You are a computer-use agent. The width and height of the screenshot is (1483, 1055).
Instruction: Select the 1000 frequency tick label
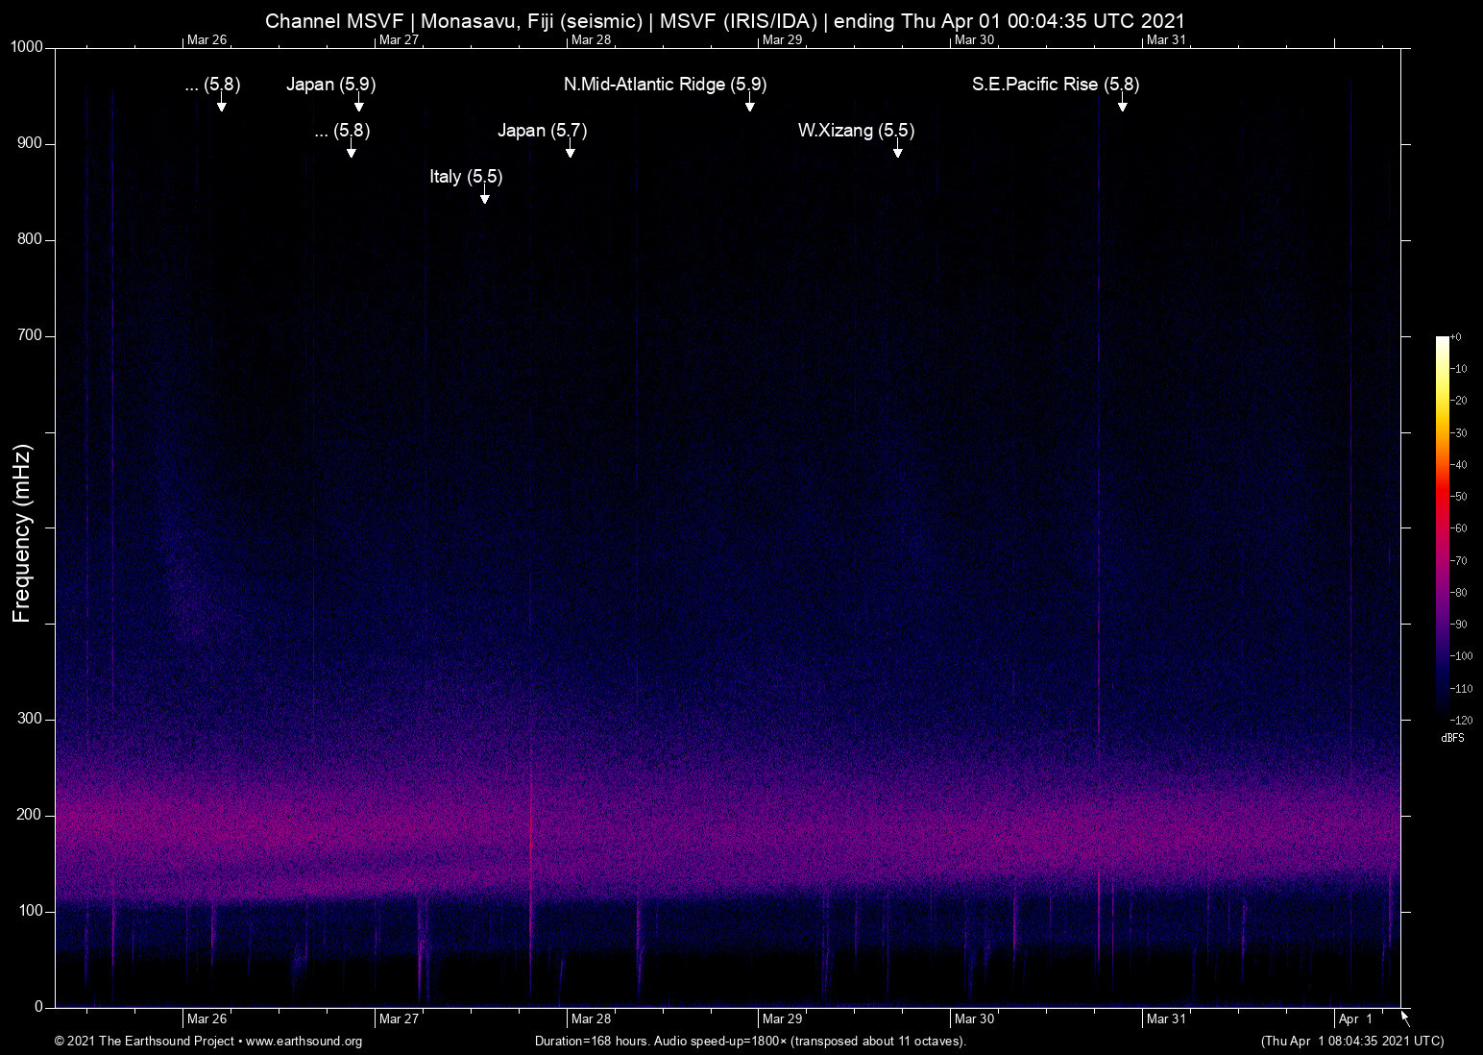coord(26,46)
